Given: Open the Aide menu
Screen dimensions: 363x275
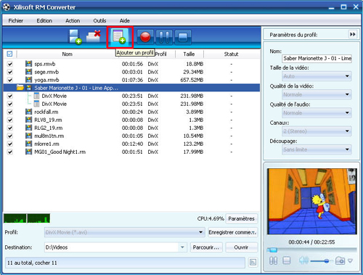Looking at the screenshot, I should 125,20.
